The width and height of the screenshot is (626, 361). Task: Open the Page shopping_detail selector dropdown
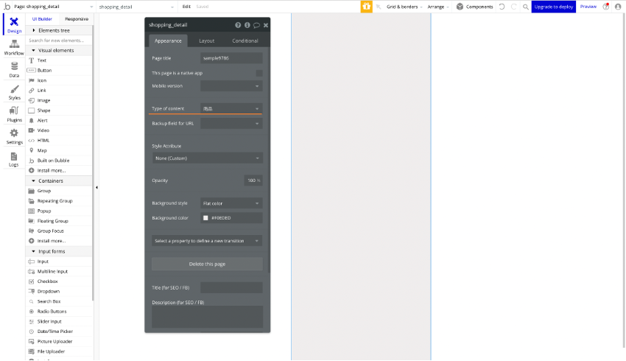tap(53, 7)
